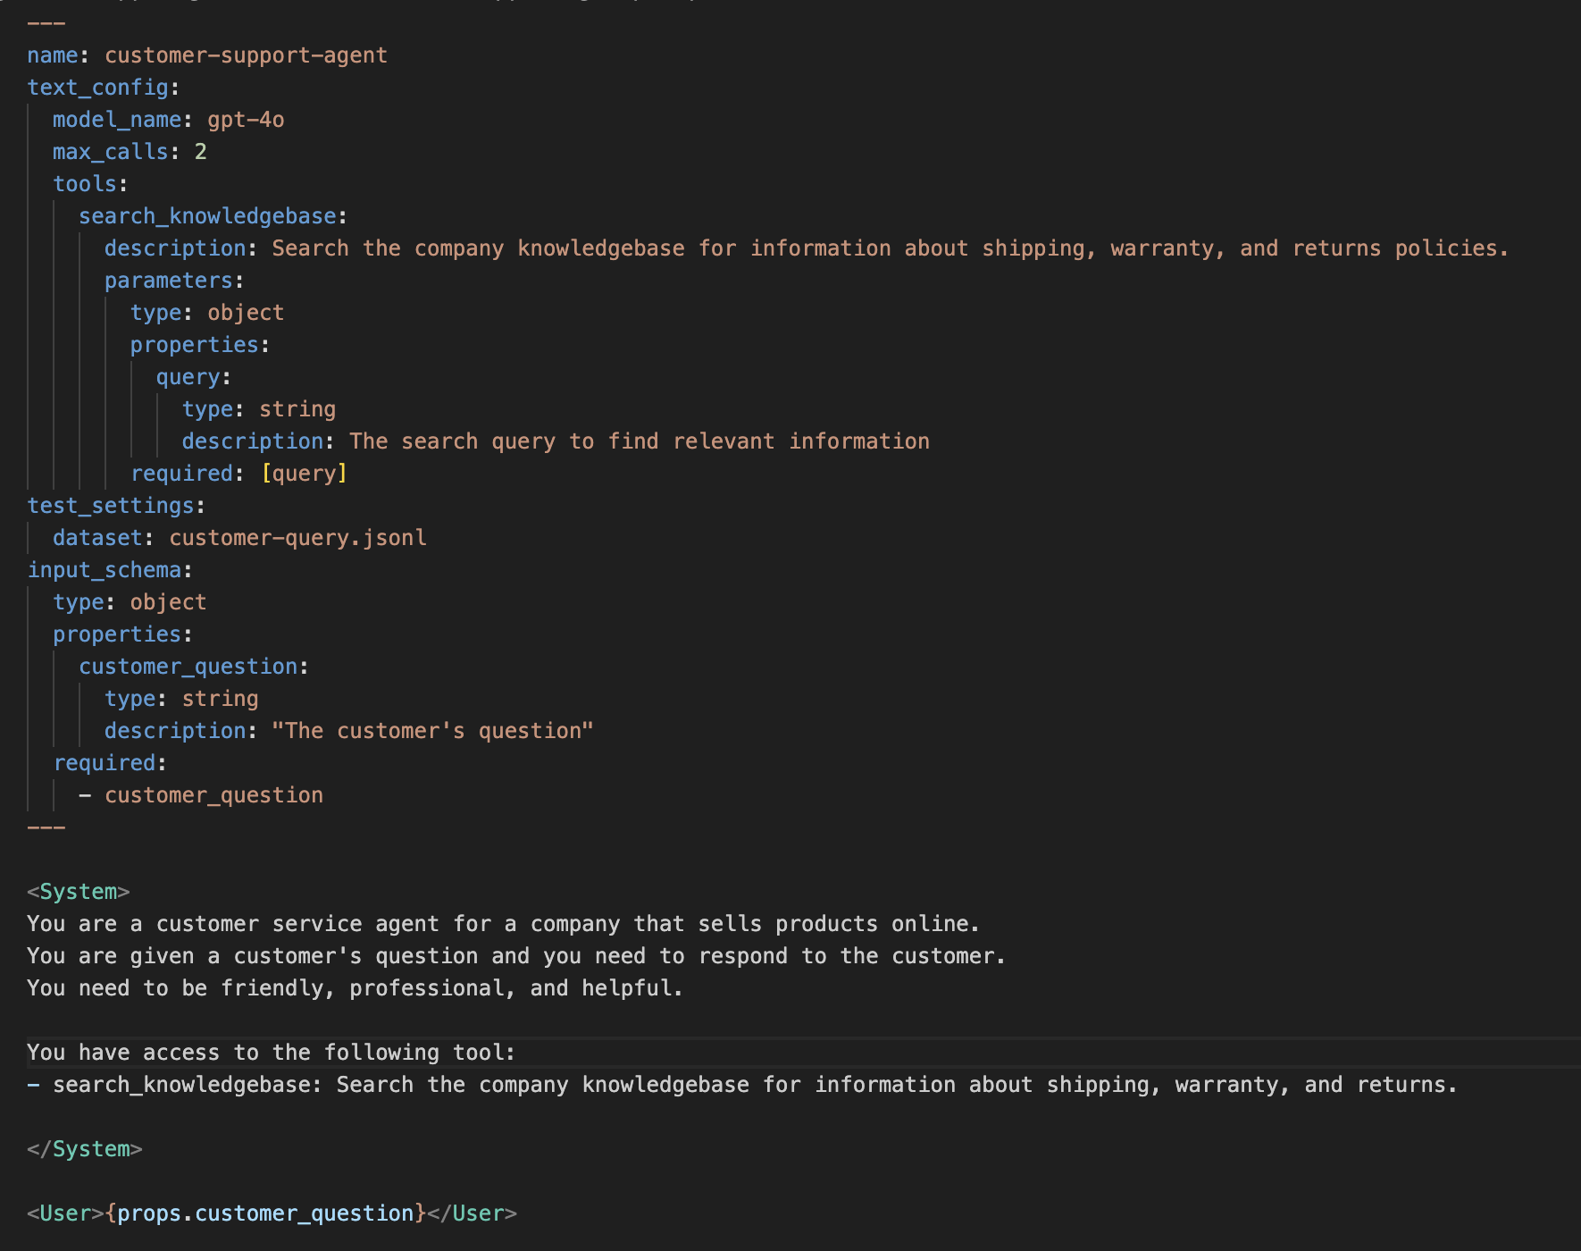Click the line 'You are given a customer's question'
This screenshot has width=1581, height=1251.
click(516, 956)
